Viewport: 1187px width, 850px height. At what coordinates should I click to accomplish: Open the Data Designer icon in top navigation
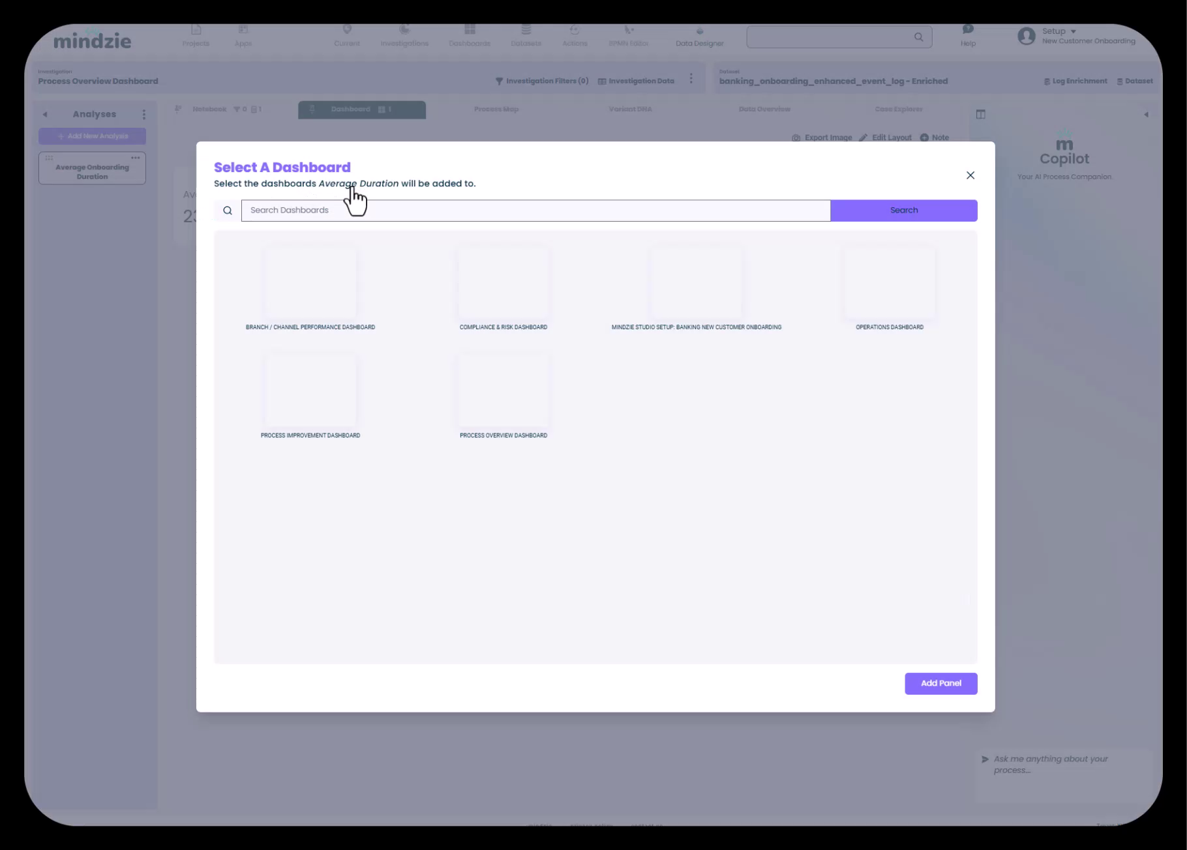[x=699, y=31]
